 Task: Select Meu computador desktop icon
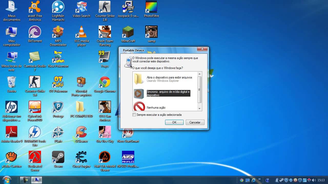(12, 36)
